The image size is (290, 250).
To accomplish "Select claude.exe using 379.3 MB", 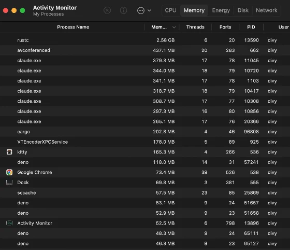I will pos(145,61).
